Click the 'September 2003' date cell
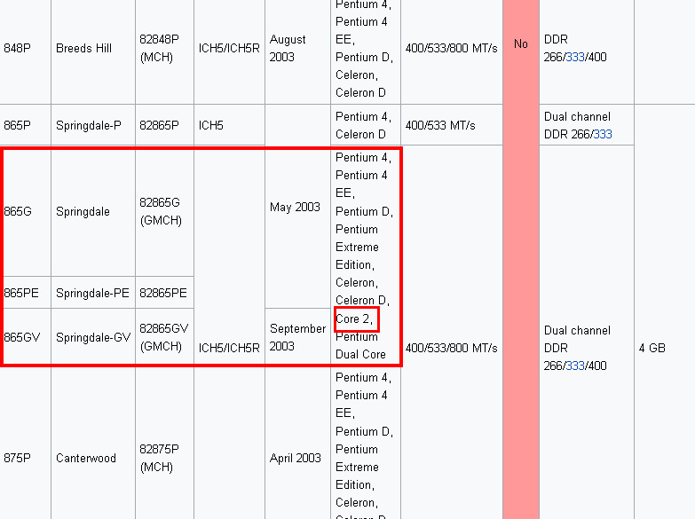 point(297,337)
